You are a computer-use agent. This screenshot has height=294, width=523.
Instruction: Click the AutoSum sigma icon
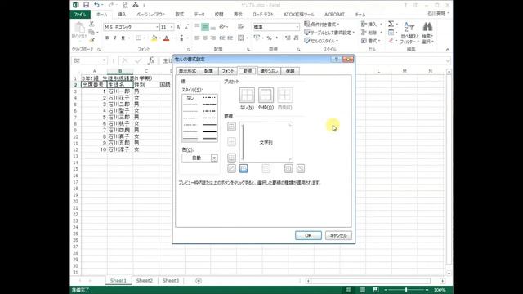click(x=391, y=24)
